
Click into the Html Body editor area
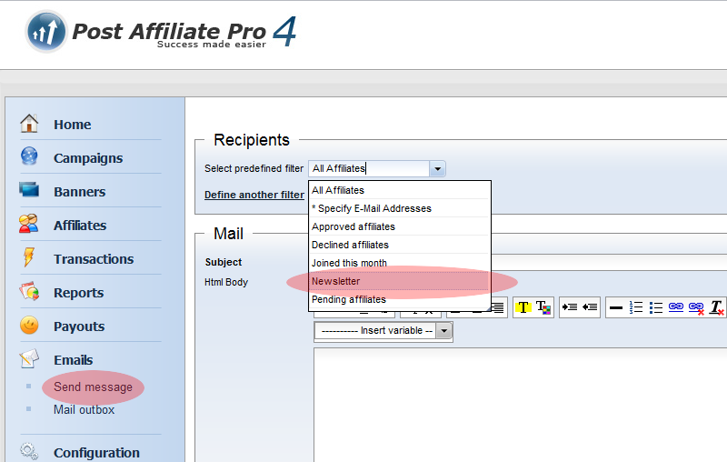520,405
